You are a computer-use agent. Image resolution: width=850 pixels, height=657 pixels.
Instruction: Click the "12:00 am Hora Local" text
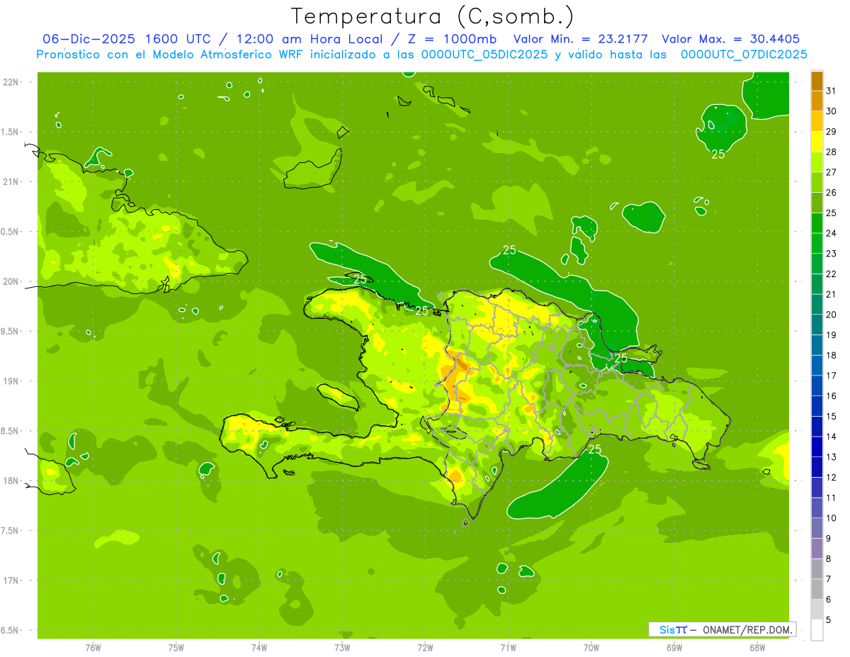click(311, 40)
